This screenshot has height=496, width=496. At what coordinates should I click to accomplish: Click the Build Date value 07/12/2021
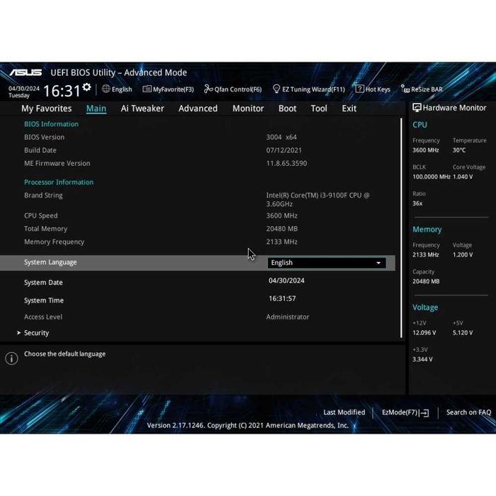click(283, 150)
